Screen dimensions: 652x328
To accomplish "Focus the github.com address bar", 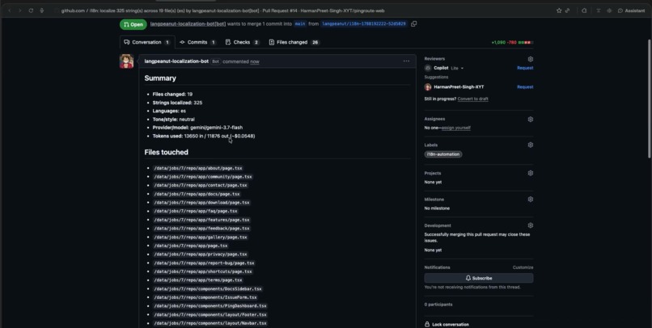I will (222, 11).
